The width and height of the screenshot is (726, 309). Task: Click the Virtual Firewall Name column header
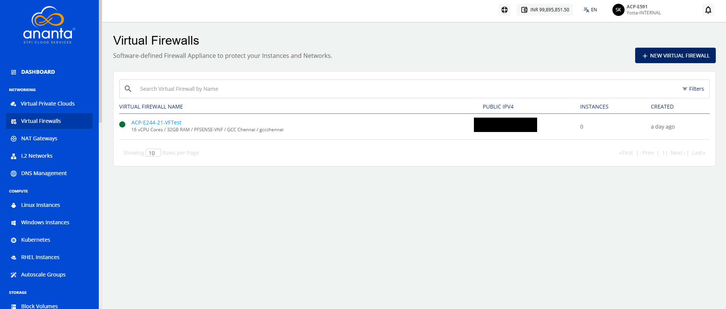pyautogui.click(x=151, y=107)
